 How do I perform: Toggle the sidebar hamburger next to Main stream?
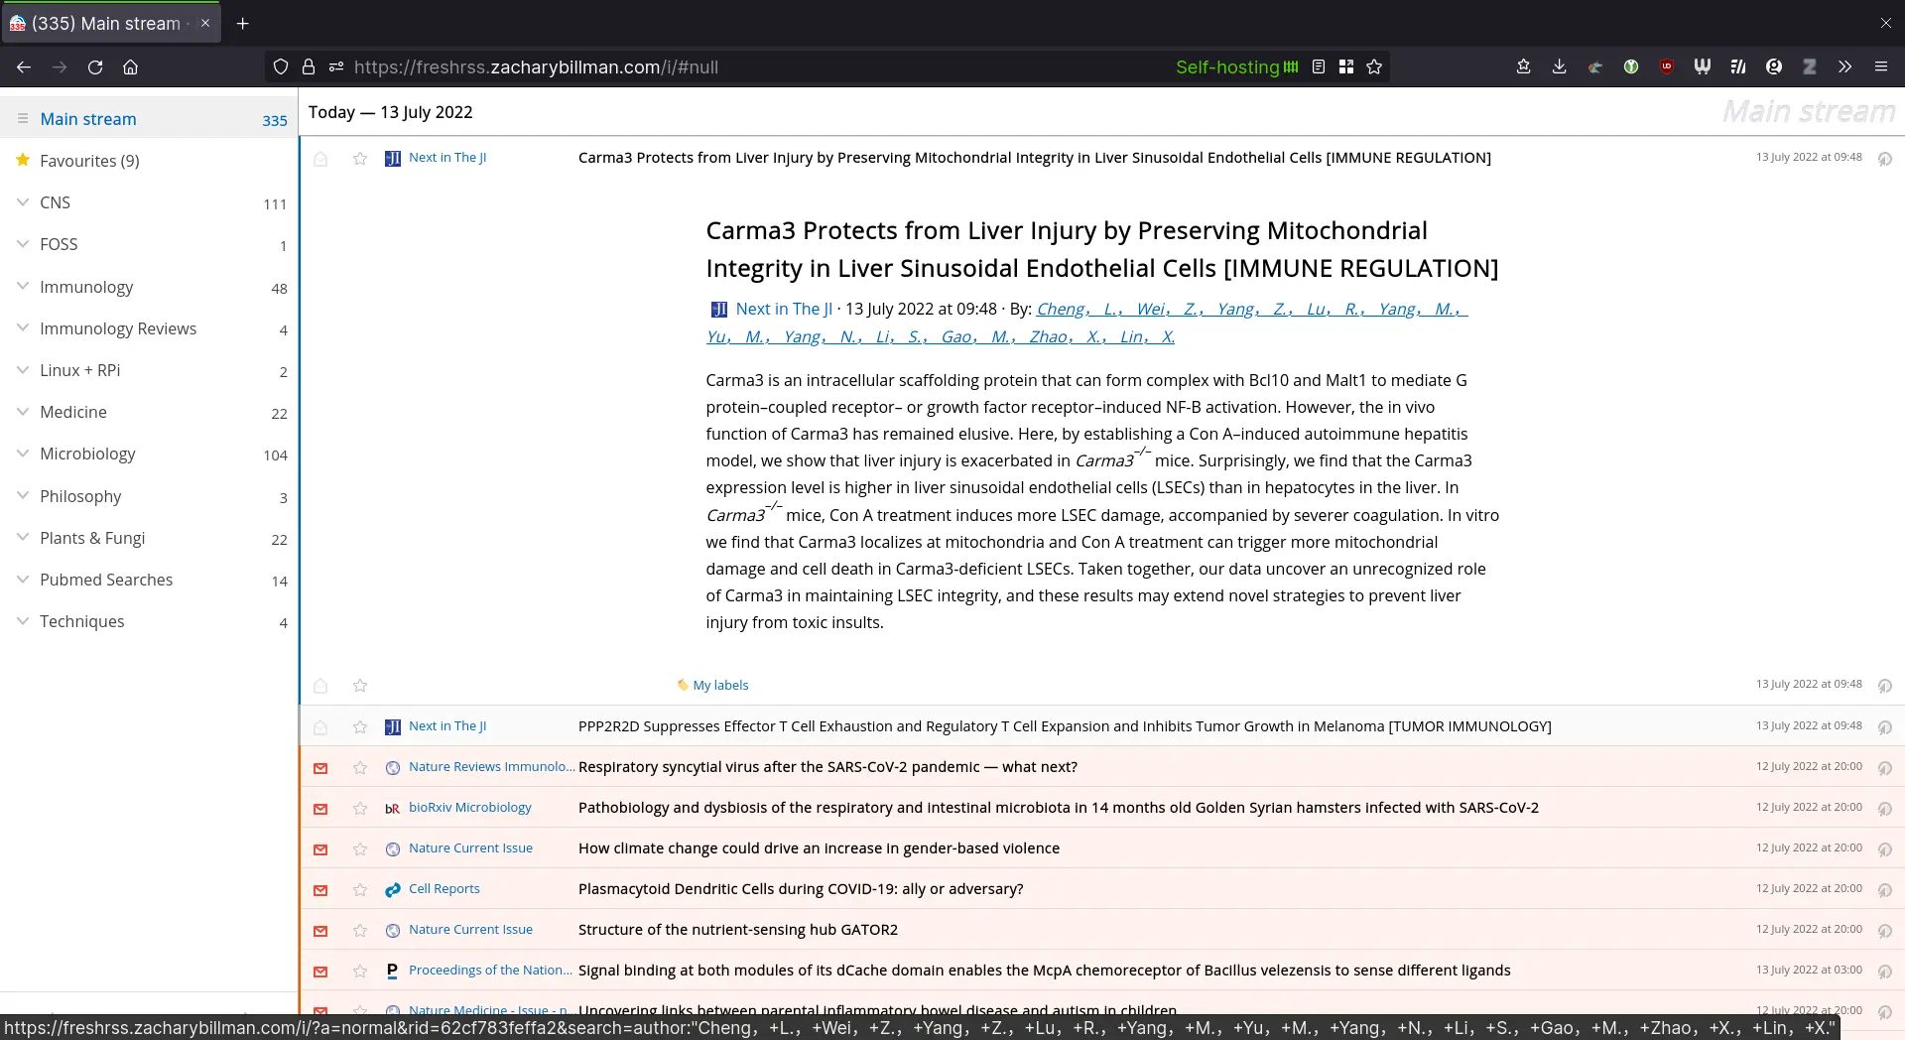point(22,119)
